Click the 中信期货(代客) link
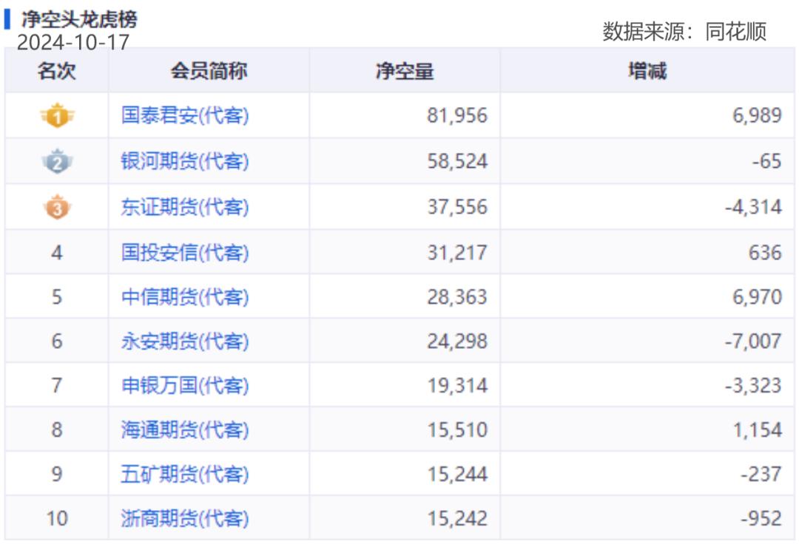The image size is (799, 544). (x=185, y=297)
